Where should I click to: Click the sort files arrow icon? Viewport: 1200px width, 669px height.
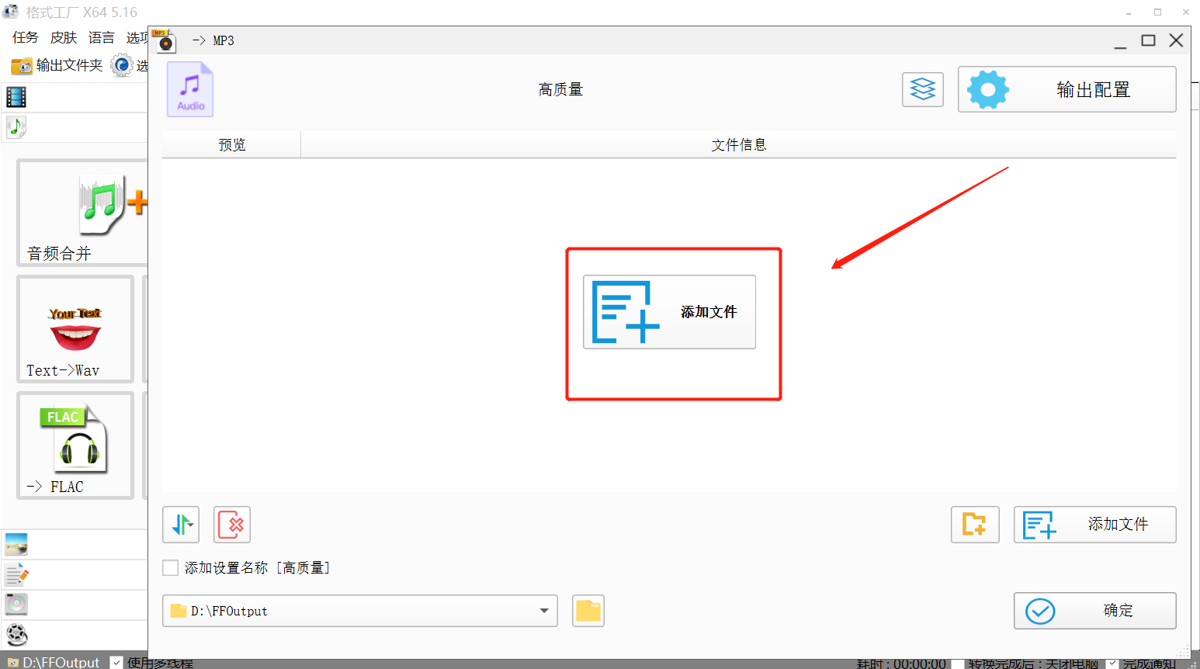point(181,525)
